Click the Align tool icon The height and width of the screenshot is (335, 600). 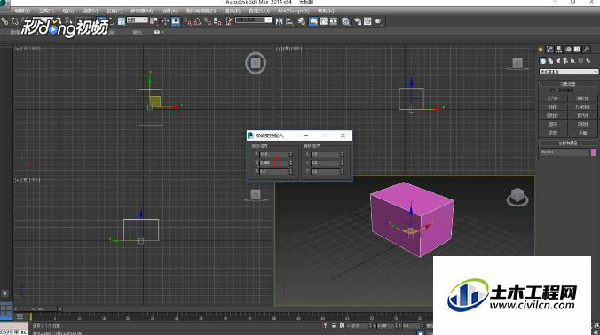click(x=289, y=21)
